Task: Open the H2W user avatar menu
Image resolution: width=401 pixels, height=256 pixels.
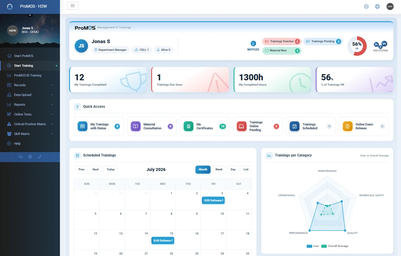Action: 390,6
